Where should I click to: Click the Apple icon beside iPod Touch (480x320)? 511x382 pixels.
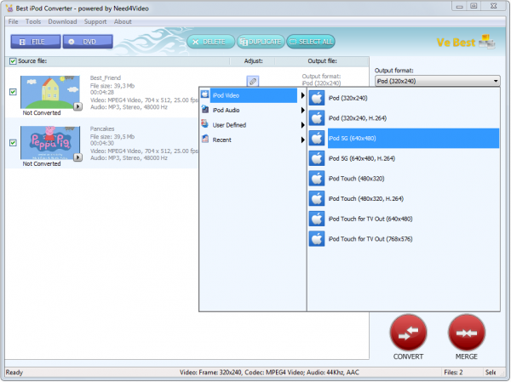click(317, 179)
